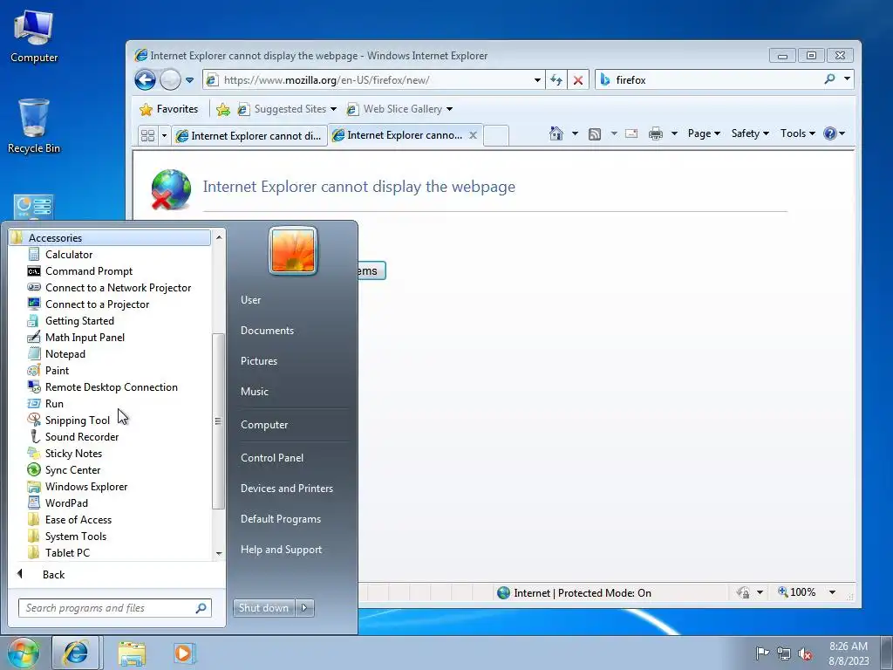The height and width of the screenshot is (670, 893).
Task: Open Connect to a Network Projector
Action: coord(118,288)
